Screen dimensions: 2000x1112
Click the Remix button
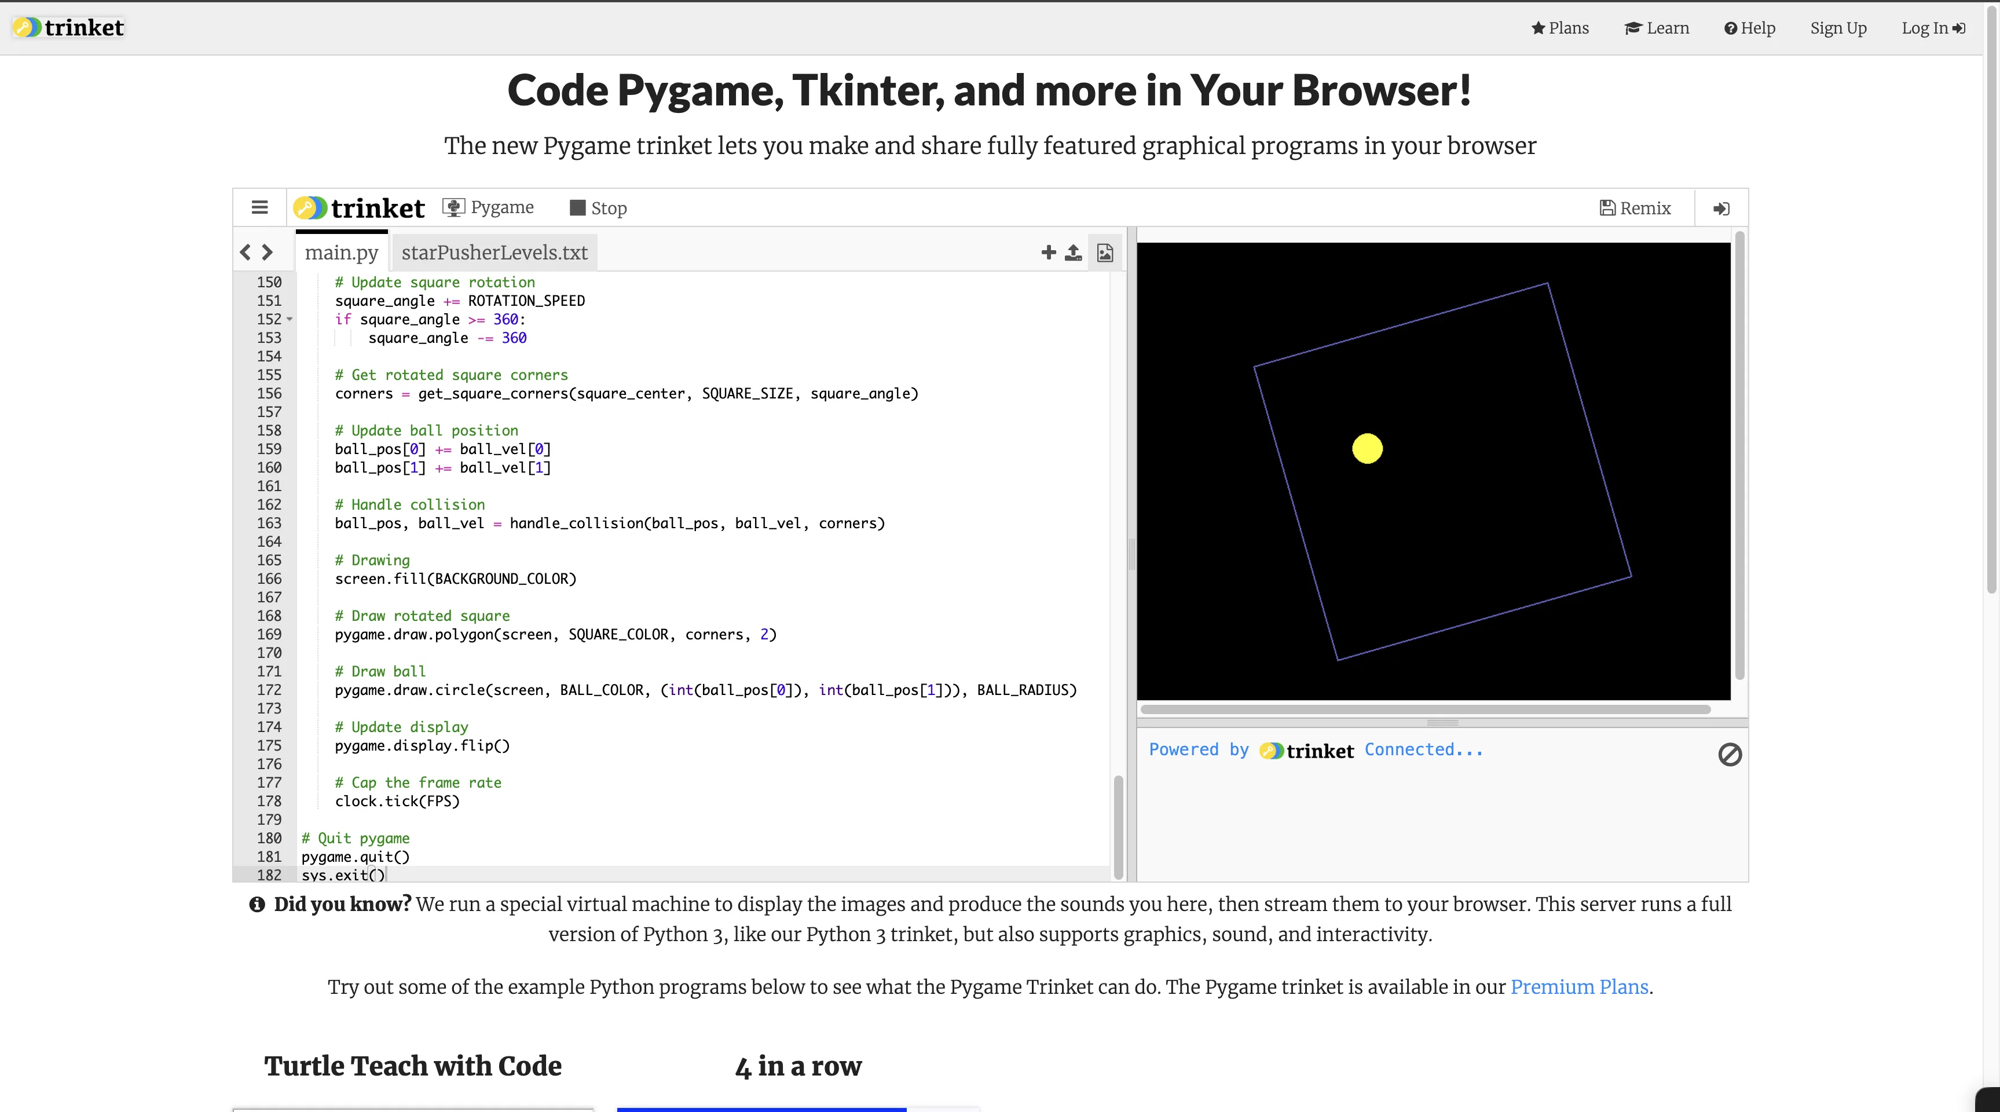[1635, 207]
